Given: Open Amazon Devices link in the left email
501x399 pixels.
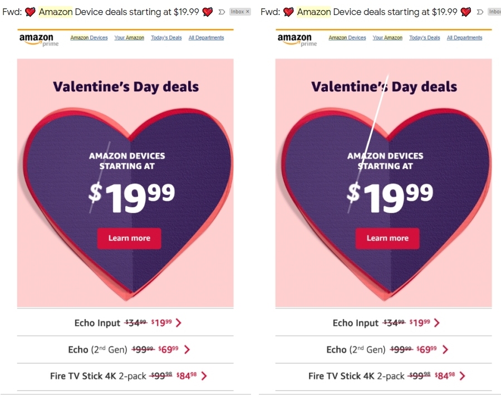Looking at the screenshot, I should (89, 38).
